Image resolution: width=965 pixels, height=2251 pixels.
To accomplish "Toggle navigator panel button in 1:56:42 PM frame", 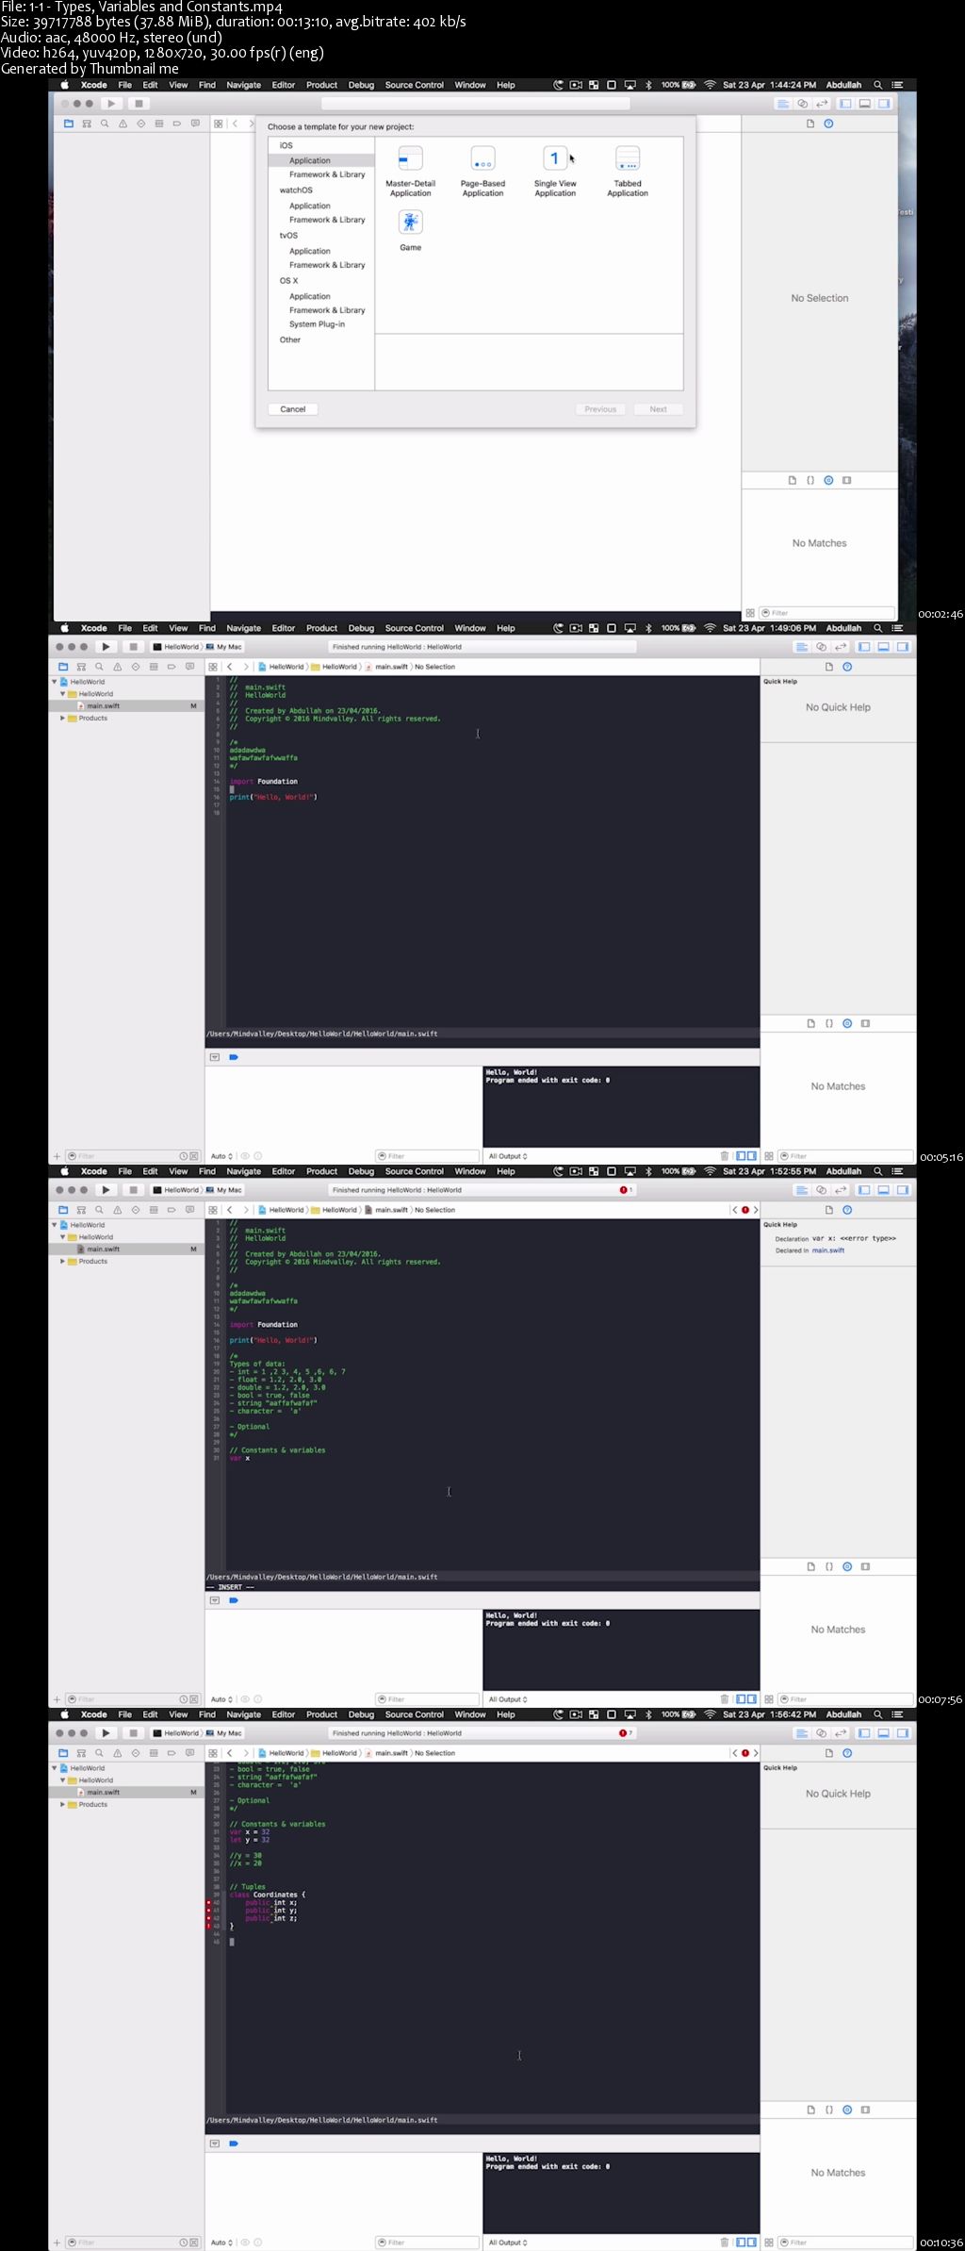I will pos(864,1733).
